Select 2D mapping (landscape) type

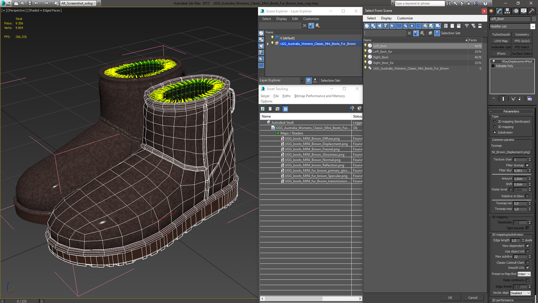point(495,121)
